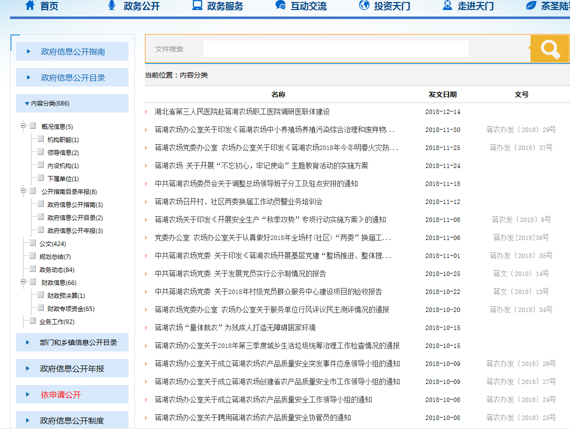The image size is (570, 429).
Task: Click the microphone icon beside 政务公开
Action: coord(111,5)
